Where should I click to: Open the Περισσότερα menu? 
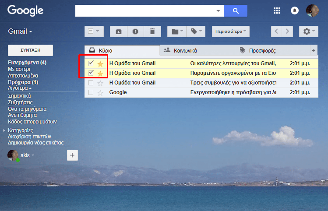click(230, 32)
